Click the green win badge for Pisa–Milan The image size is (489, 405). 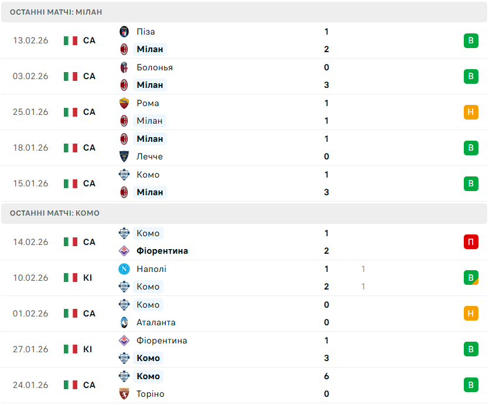tap(471, 40)
